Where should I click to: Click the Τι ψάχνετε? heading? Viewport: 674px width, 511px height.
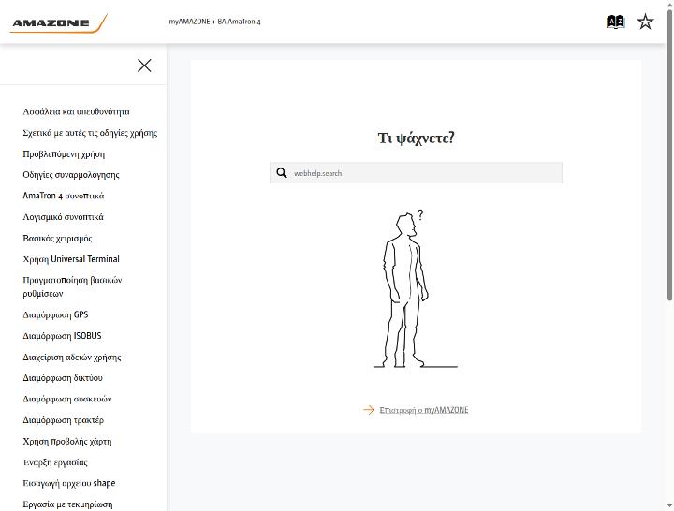[416, 138]
